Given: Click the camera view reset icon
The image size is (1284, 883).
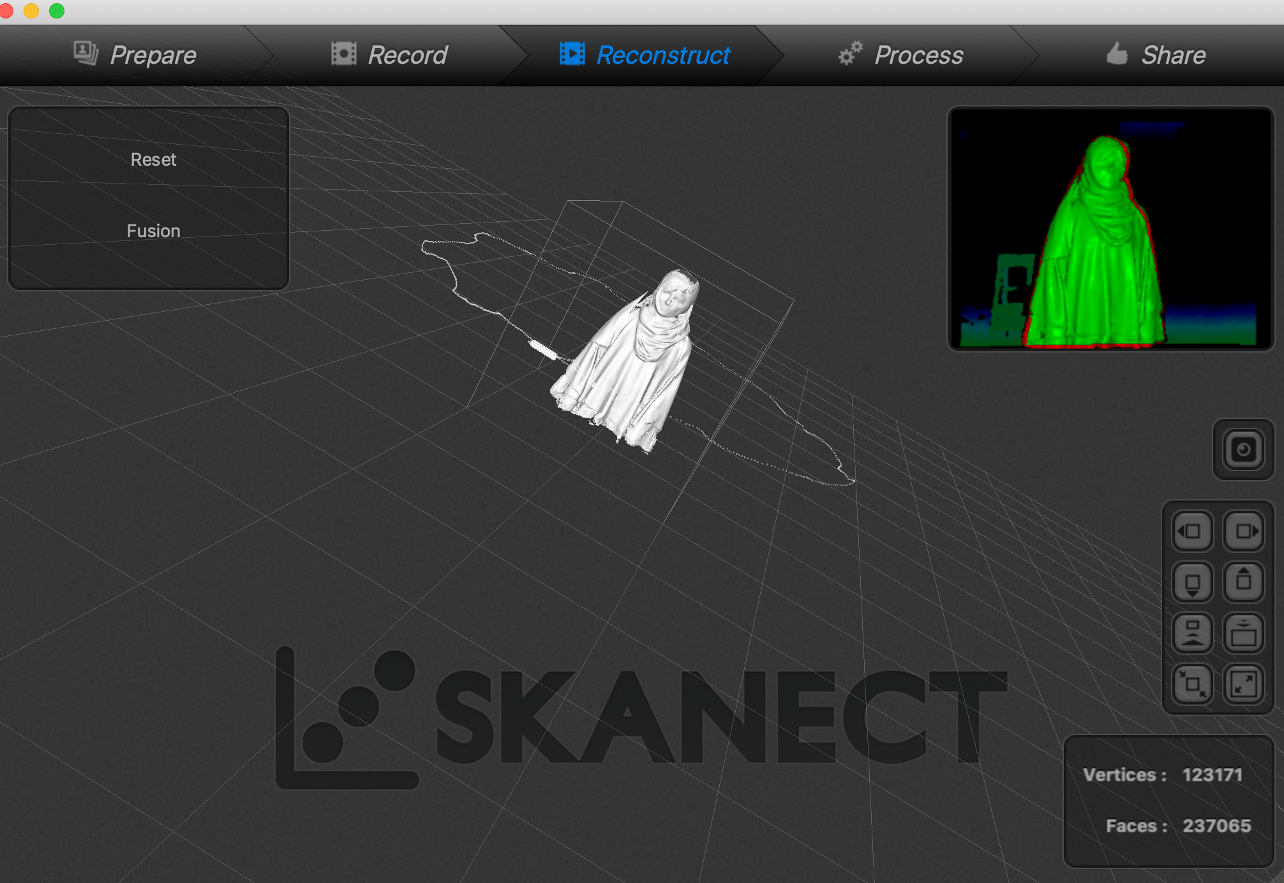Looking at the screenshot, I should coord(1243,450).
